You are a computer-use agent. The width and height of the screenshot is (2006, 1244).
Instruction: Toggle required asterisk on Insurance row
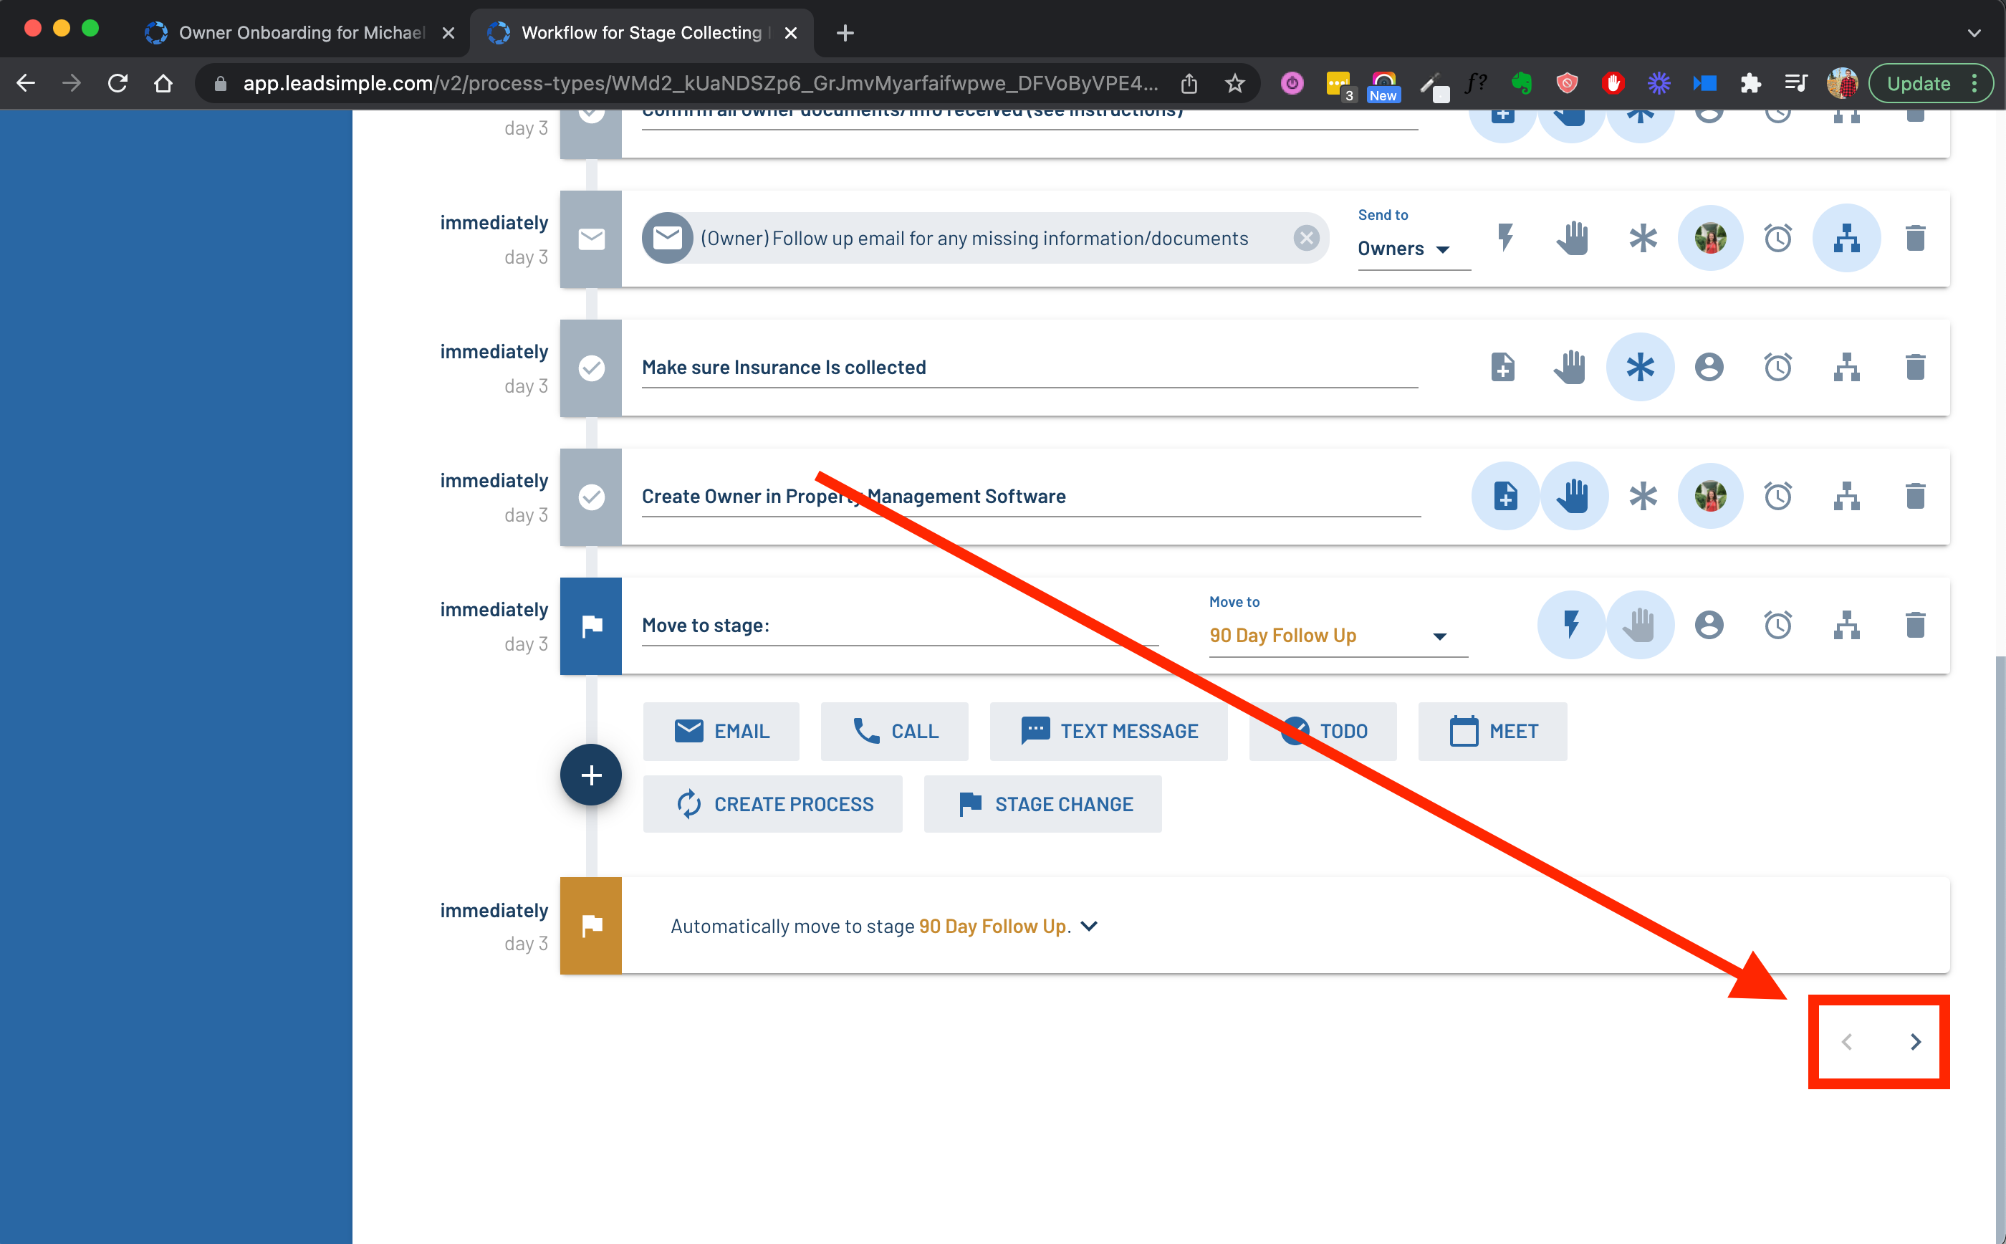(x=1640, y=367)
